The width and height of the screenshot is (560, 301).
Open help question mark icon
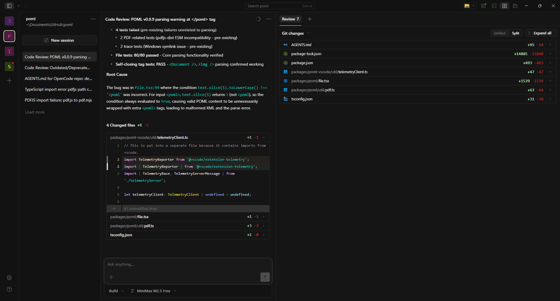click(9, 289)
